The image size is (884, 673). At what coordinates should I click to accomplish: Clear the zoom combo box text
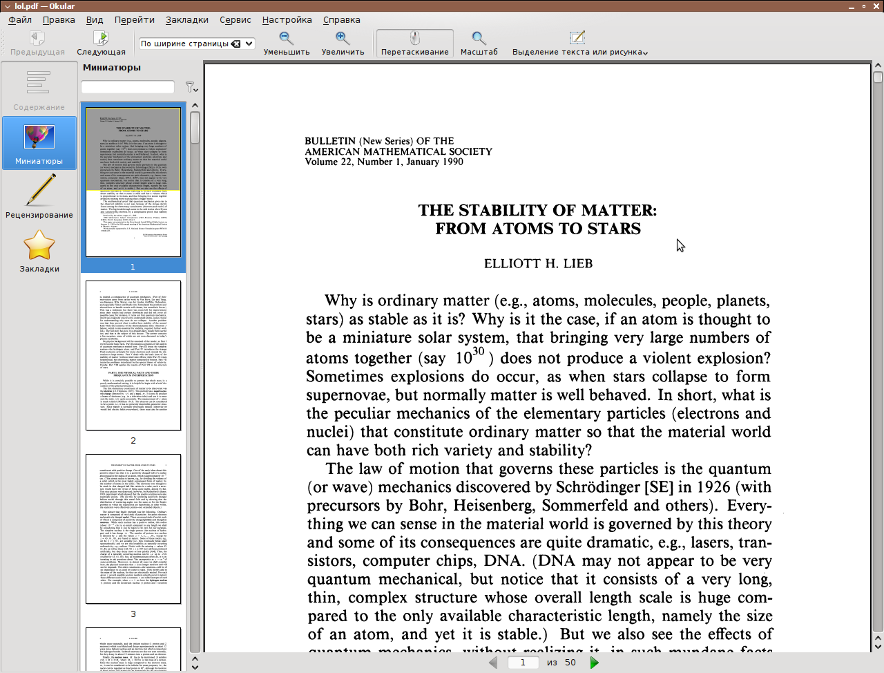point(236,44)
